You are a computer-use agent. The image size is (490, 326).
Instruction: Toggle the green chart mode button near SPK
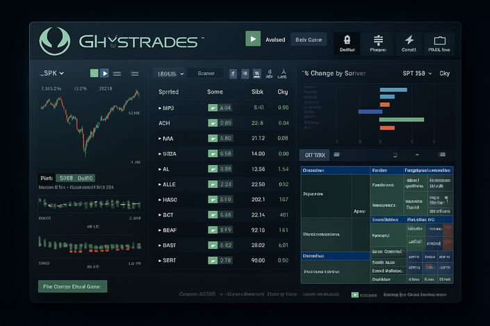pos(94,73)
